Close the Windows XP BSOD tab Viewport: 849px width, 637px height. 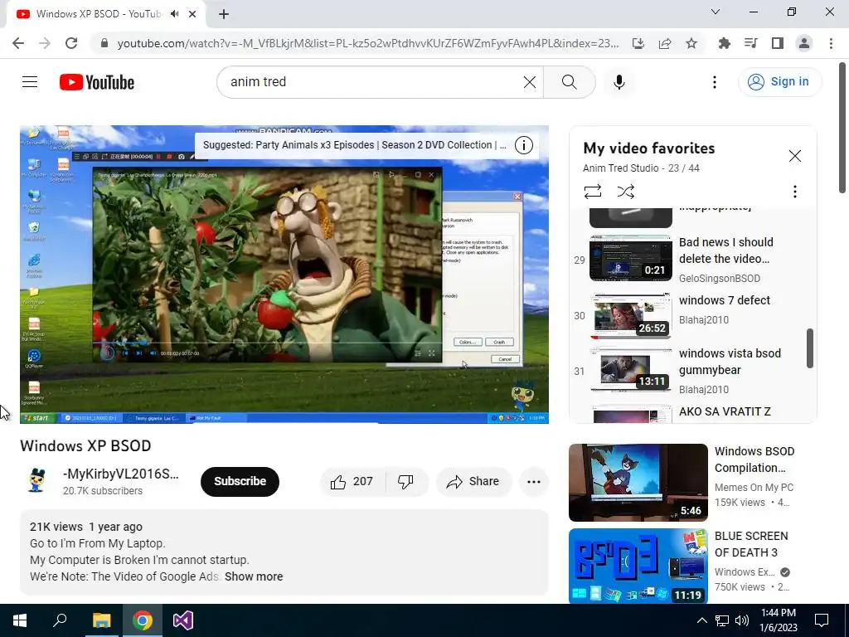click(192, 14)
